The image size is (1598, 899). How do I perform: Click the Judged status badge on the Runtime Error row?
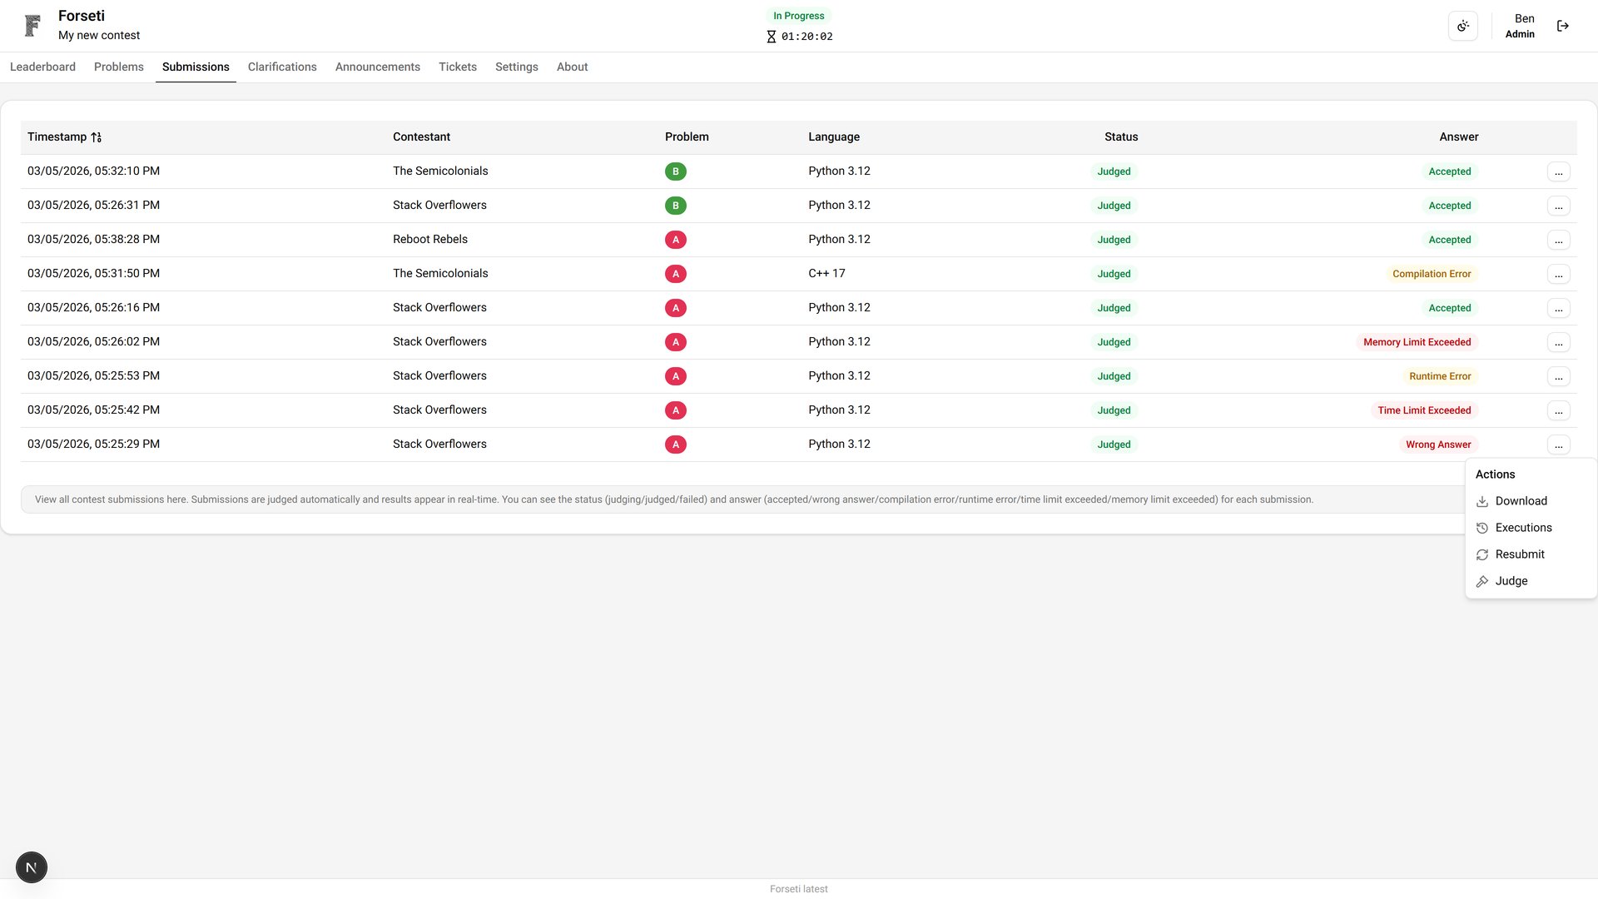pyautogui.click(x=1114, y=375)
